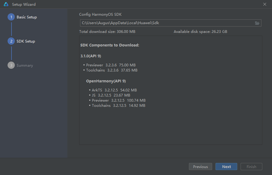Click the DevEco Studio logo icon

6,4
